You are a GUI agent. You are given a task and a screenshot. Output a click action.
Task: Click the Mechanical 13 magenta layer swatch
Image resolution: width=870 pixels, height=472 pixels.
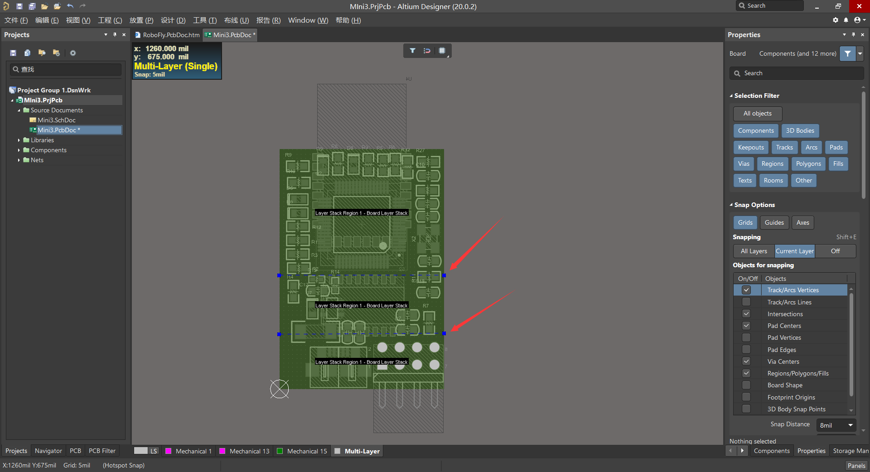(222, 451)
